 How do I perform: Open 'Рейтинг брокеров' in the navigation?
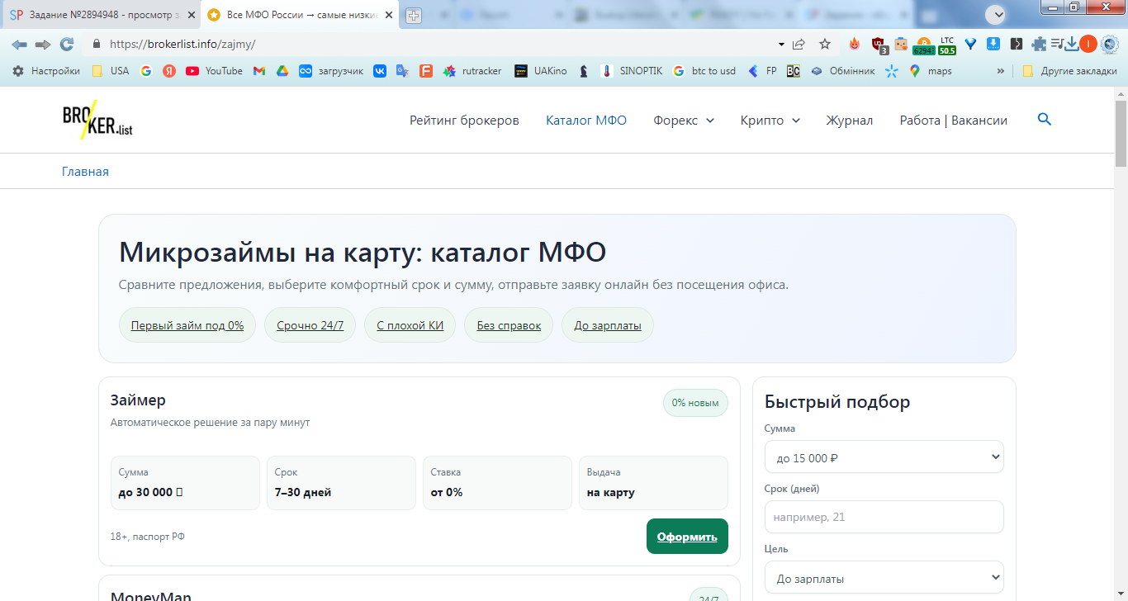464,121
